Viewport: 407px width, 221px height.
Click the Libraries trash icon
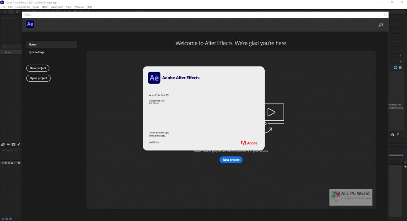pyautogui.click(x=398, y=134)
